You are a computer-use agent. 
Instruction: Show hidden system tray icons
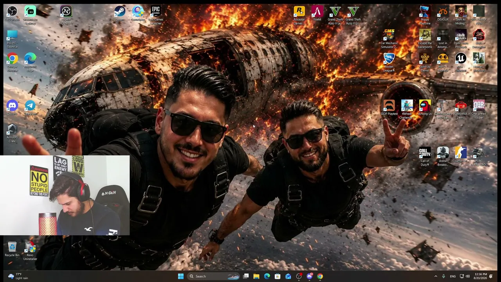[436, 276]
